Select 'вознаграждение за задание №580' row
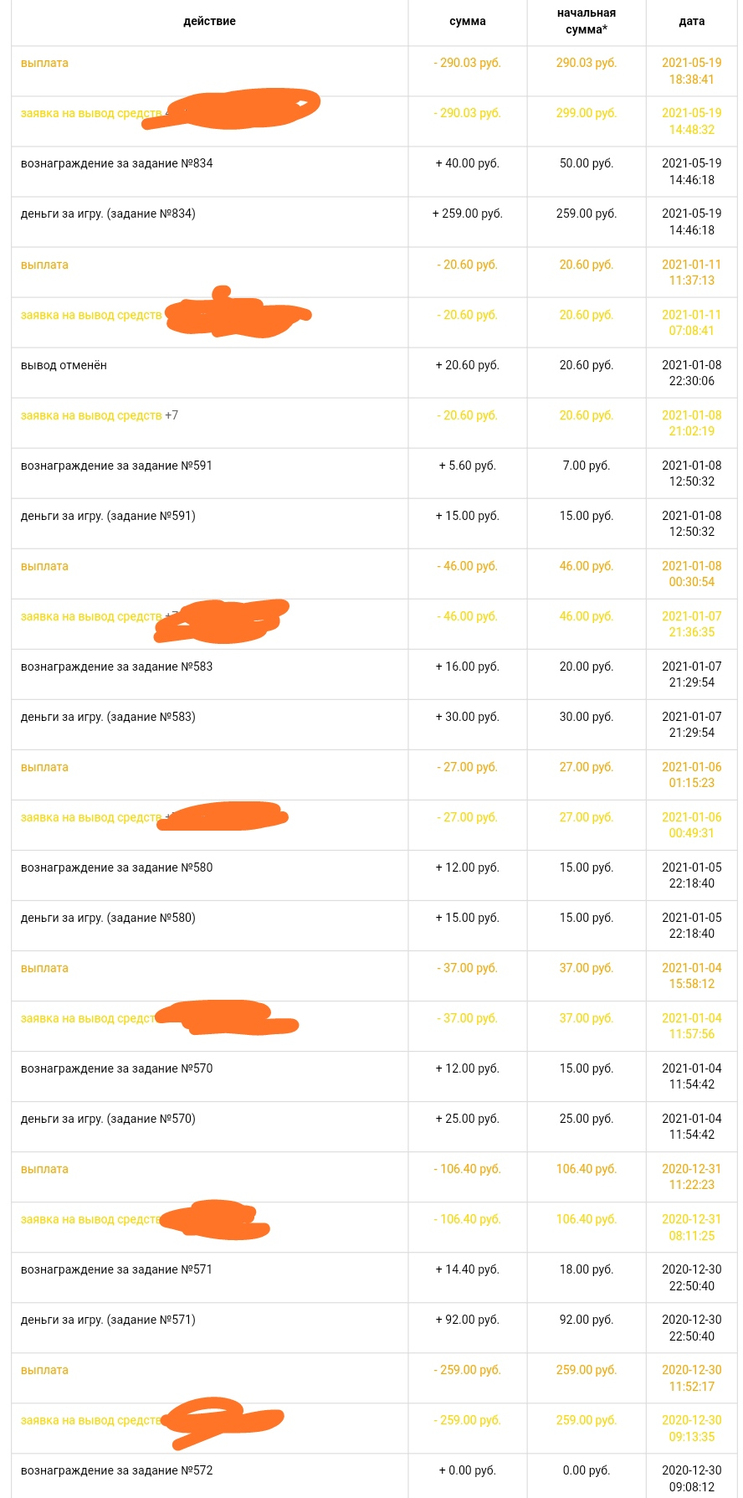 pyautogui.click(x=374, y=875)
